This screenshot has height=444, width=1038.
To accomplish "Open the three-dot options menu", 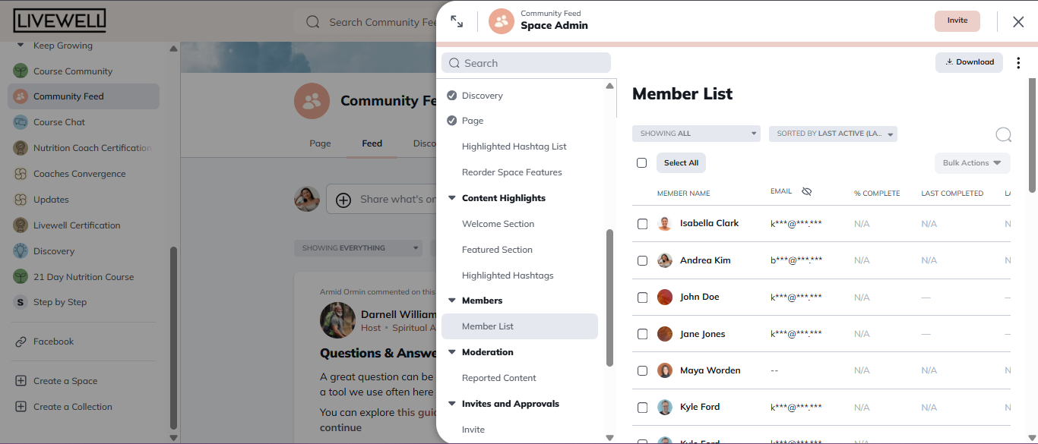I will point(1018,62).
